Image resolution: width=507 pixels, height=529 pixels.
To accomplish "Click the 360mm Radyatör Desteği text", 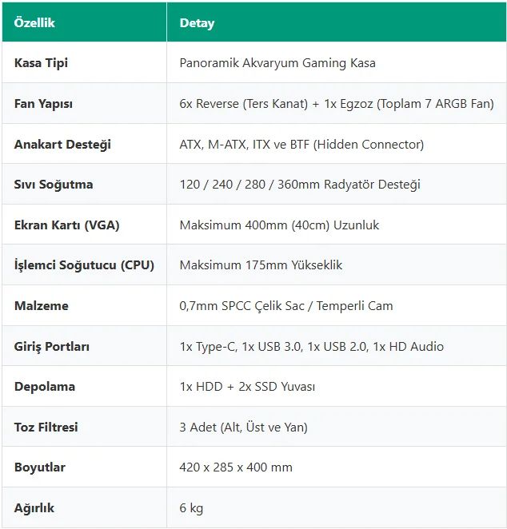I will (349, 185).
